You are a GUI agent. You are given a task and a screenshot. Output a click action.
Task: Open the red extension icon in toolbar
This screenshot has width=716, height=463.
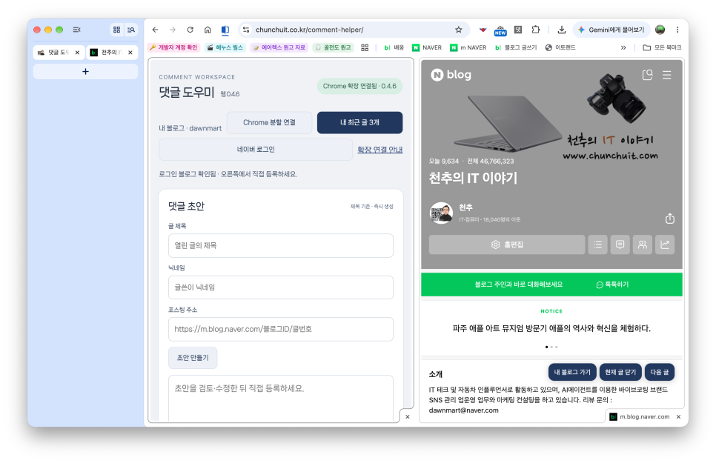[x=483, y=30]
